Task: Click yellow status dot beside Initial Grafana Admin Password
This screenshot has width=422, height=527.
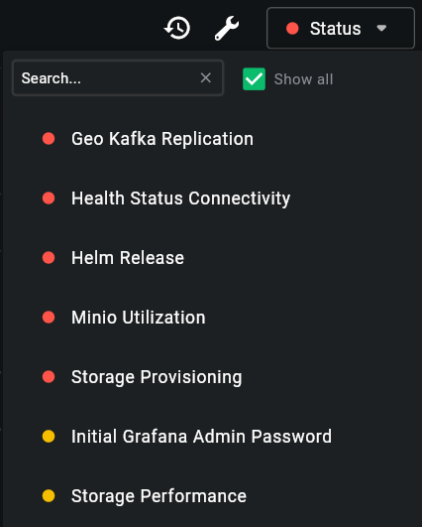Action: point(49,437)
